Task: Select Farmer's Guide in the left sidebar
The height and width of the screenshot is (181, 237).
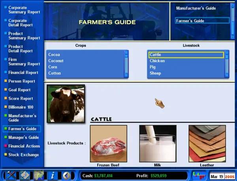Action: coord(22,129)
